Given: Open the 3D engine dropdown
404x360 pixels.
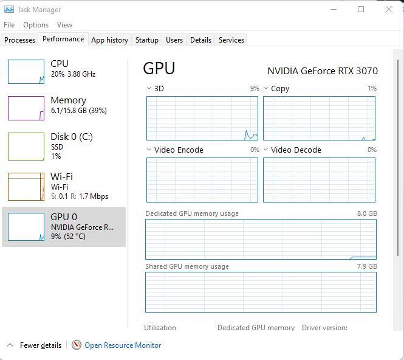Looking at the screenshot, I should 149,89.
